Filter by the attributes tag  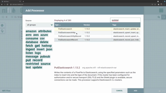pos(45,31)
